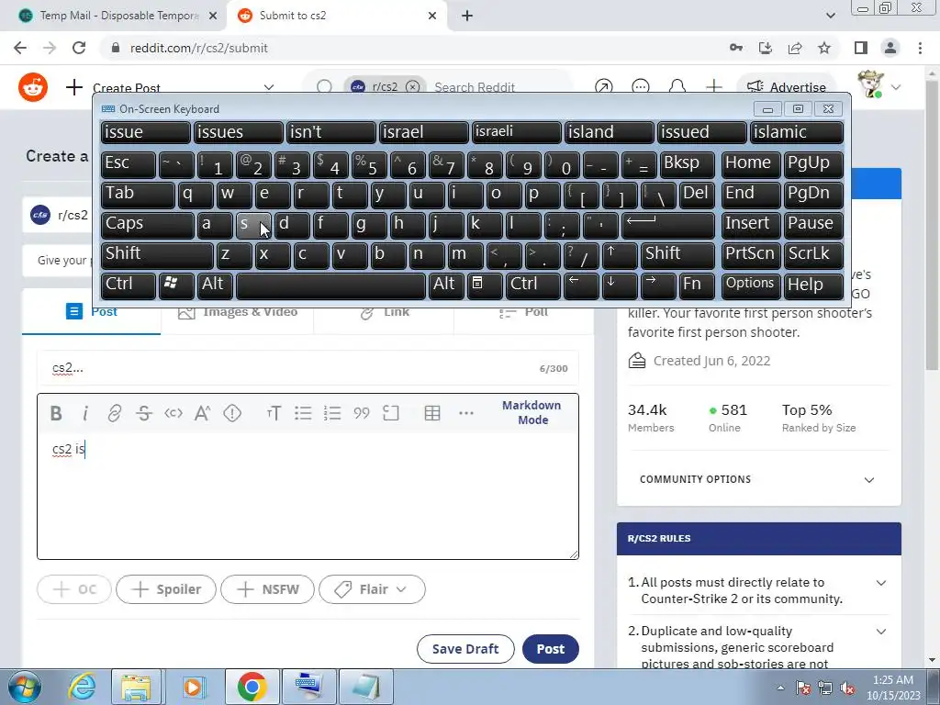The height and width of the screenshot is (705, 940).
Task: Toggle left Alt key on keyboard
Action: [215, 285]
